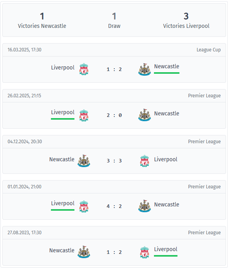Open the 4 : 2 match score
This screenshot has width=228, height=268.
point(114,206)
